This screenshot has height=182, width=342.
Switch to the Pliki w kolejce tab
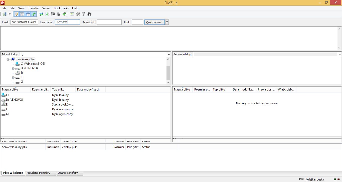tap(13, 173)
